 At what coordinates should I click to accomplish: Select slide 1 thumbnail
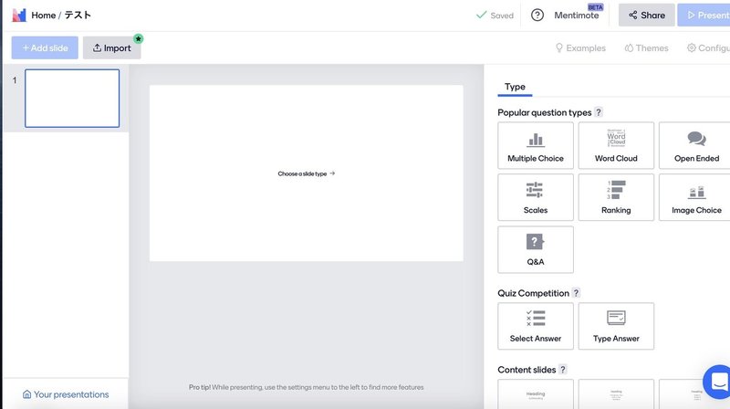pyautogui.click(x=72, y=99)
